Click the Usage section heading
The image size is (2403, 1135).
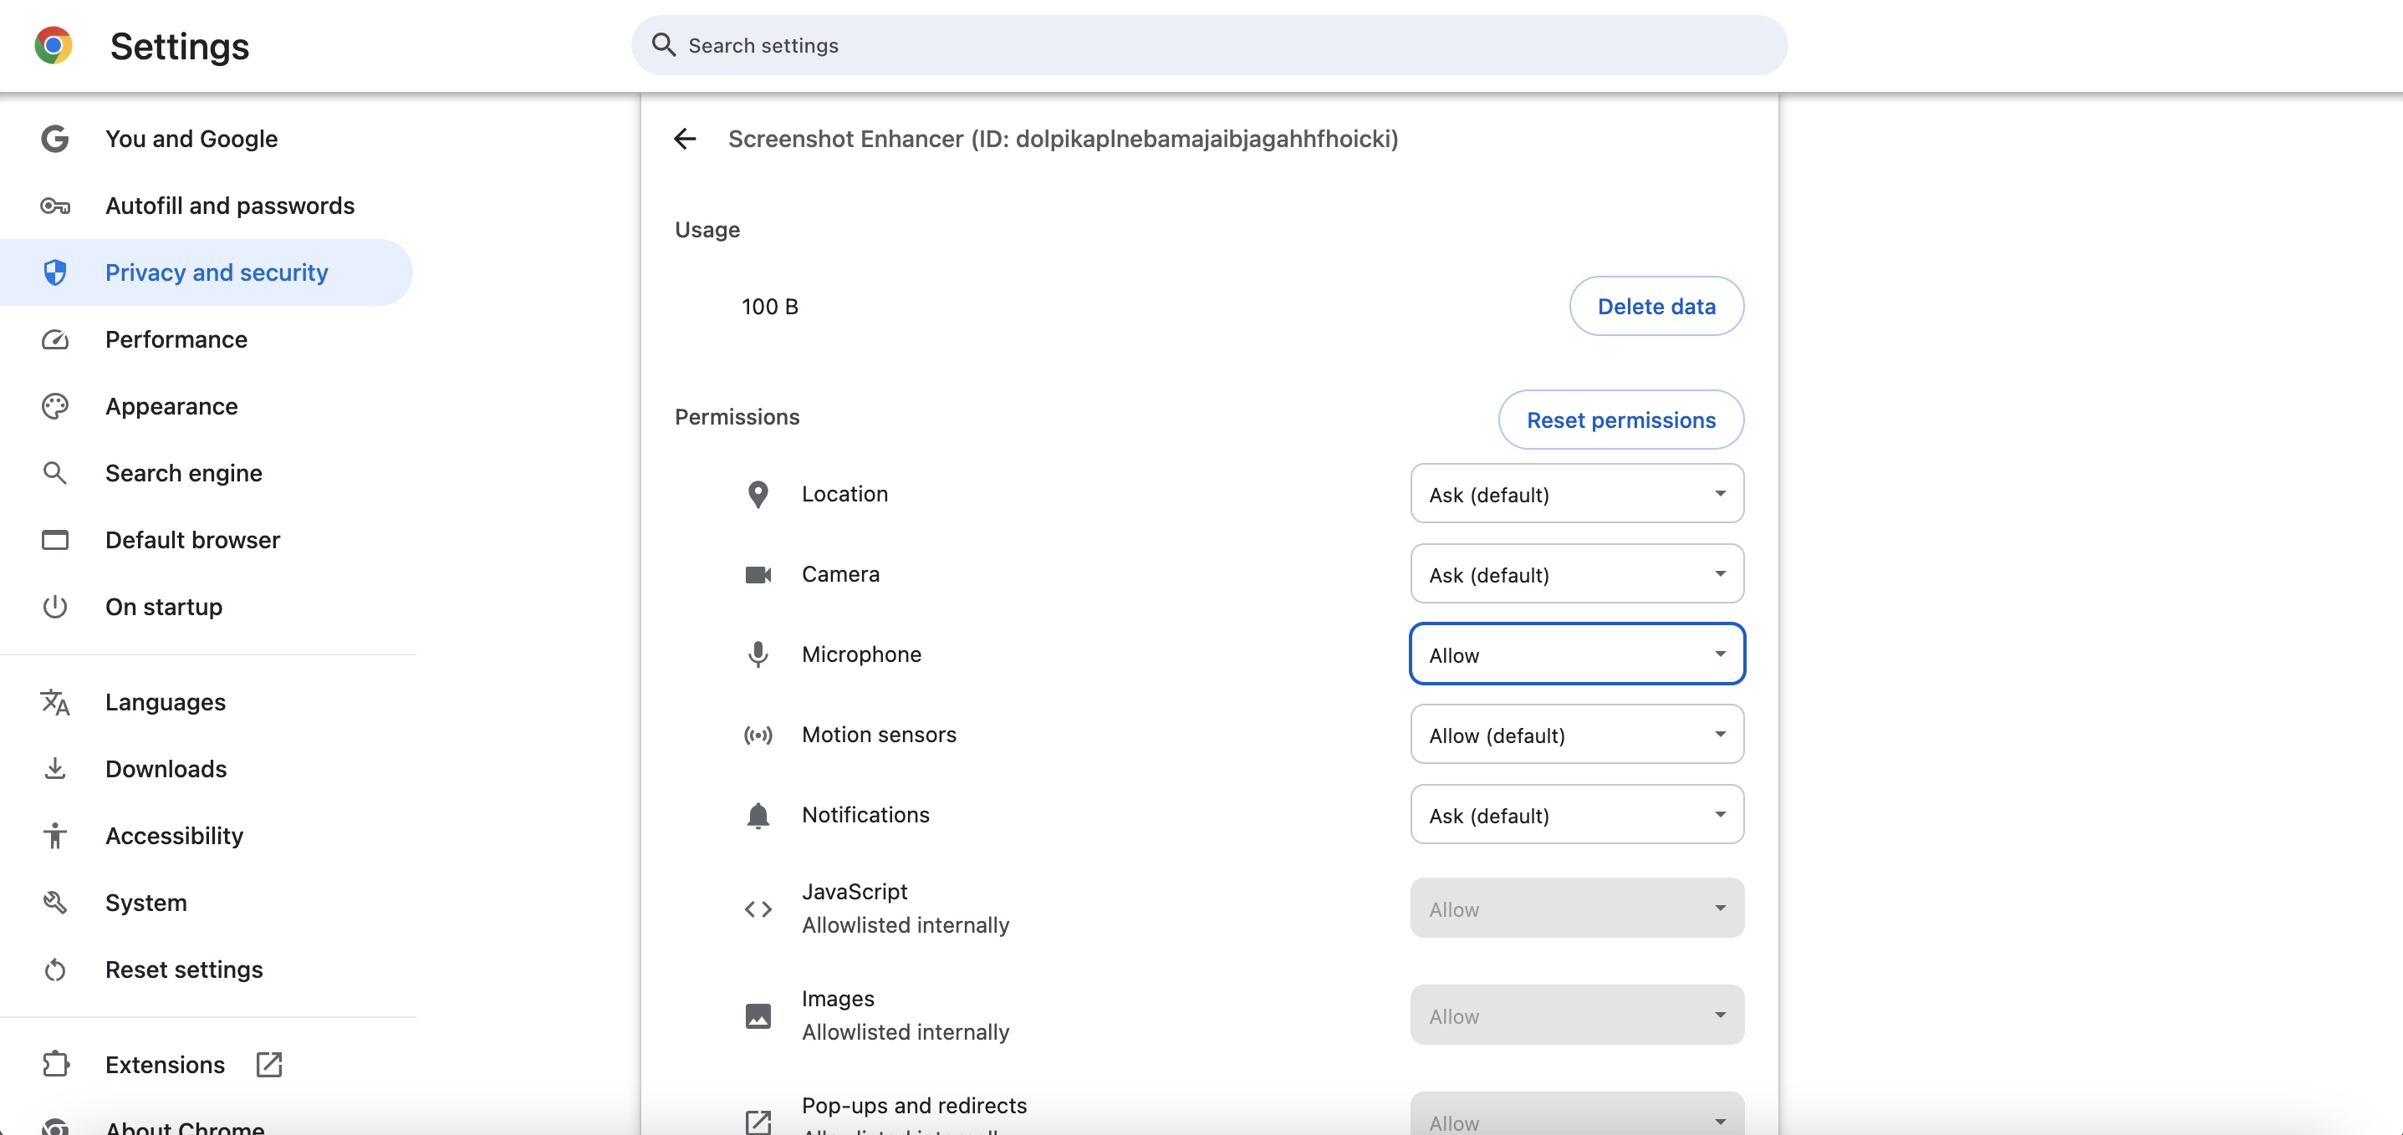pos(707,231)
